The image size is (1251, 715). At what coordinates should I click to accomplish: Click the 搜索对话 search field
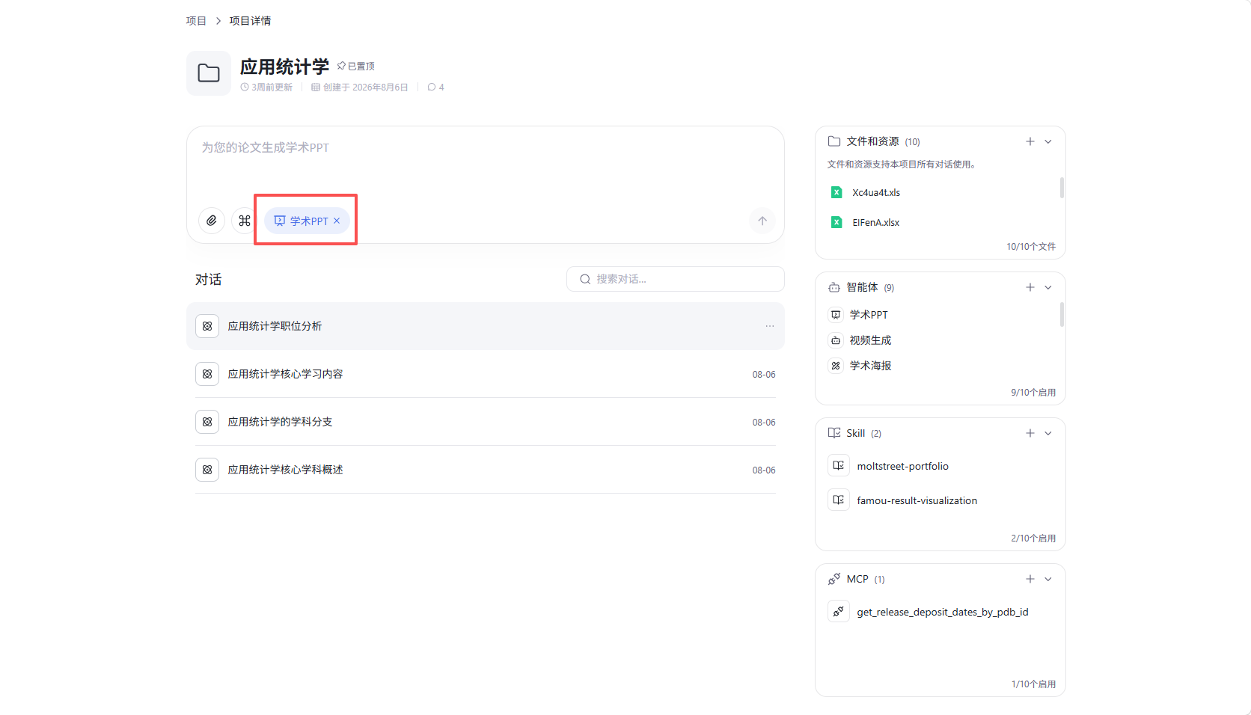[676, 279]
